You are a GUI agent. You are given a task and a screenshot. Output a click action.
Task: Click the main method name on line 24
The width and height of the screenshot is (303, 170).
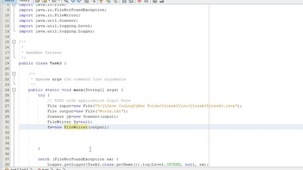coord(78,90)
